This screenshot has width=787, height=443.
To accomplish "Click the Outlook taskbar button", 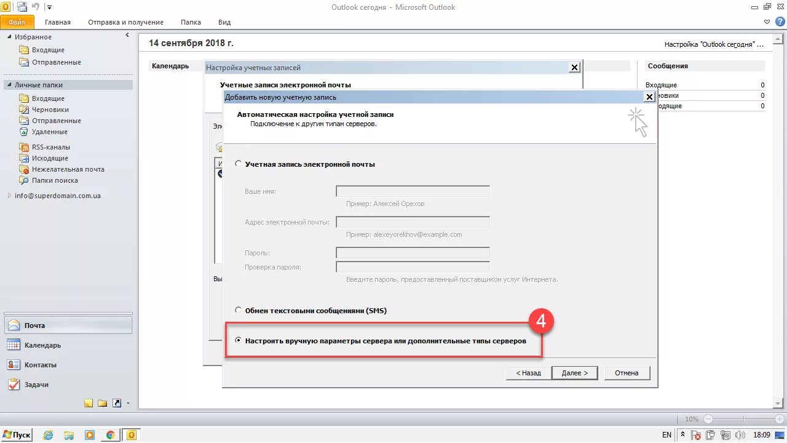I will click(x=131, y=435).
